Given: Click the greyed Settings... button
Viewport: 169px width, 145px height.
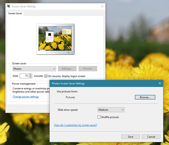Looking at the screenshot, I should click(x=67, y=69).
